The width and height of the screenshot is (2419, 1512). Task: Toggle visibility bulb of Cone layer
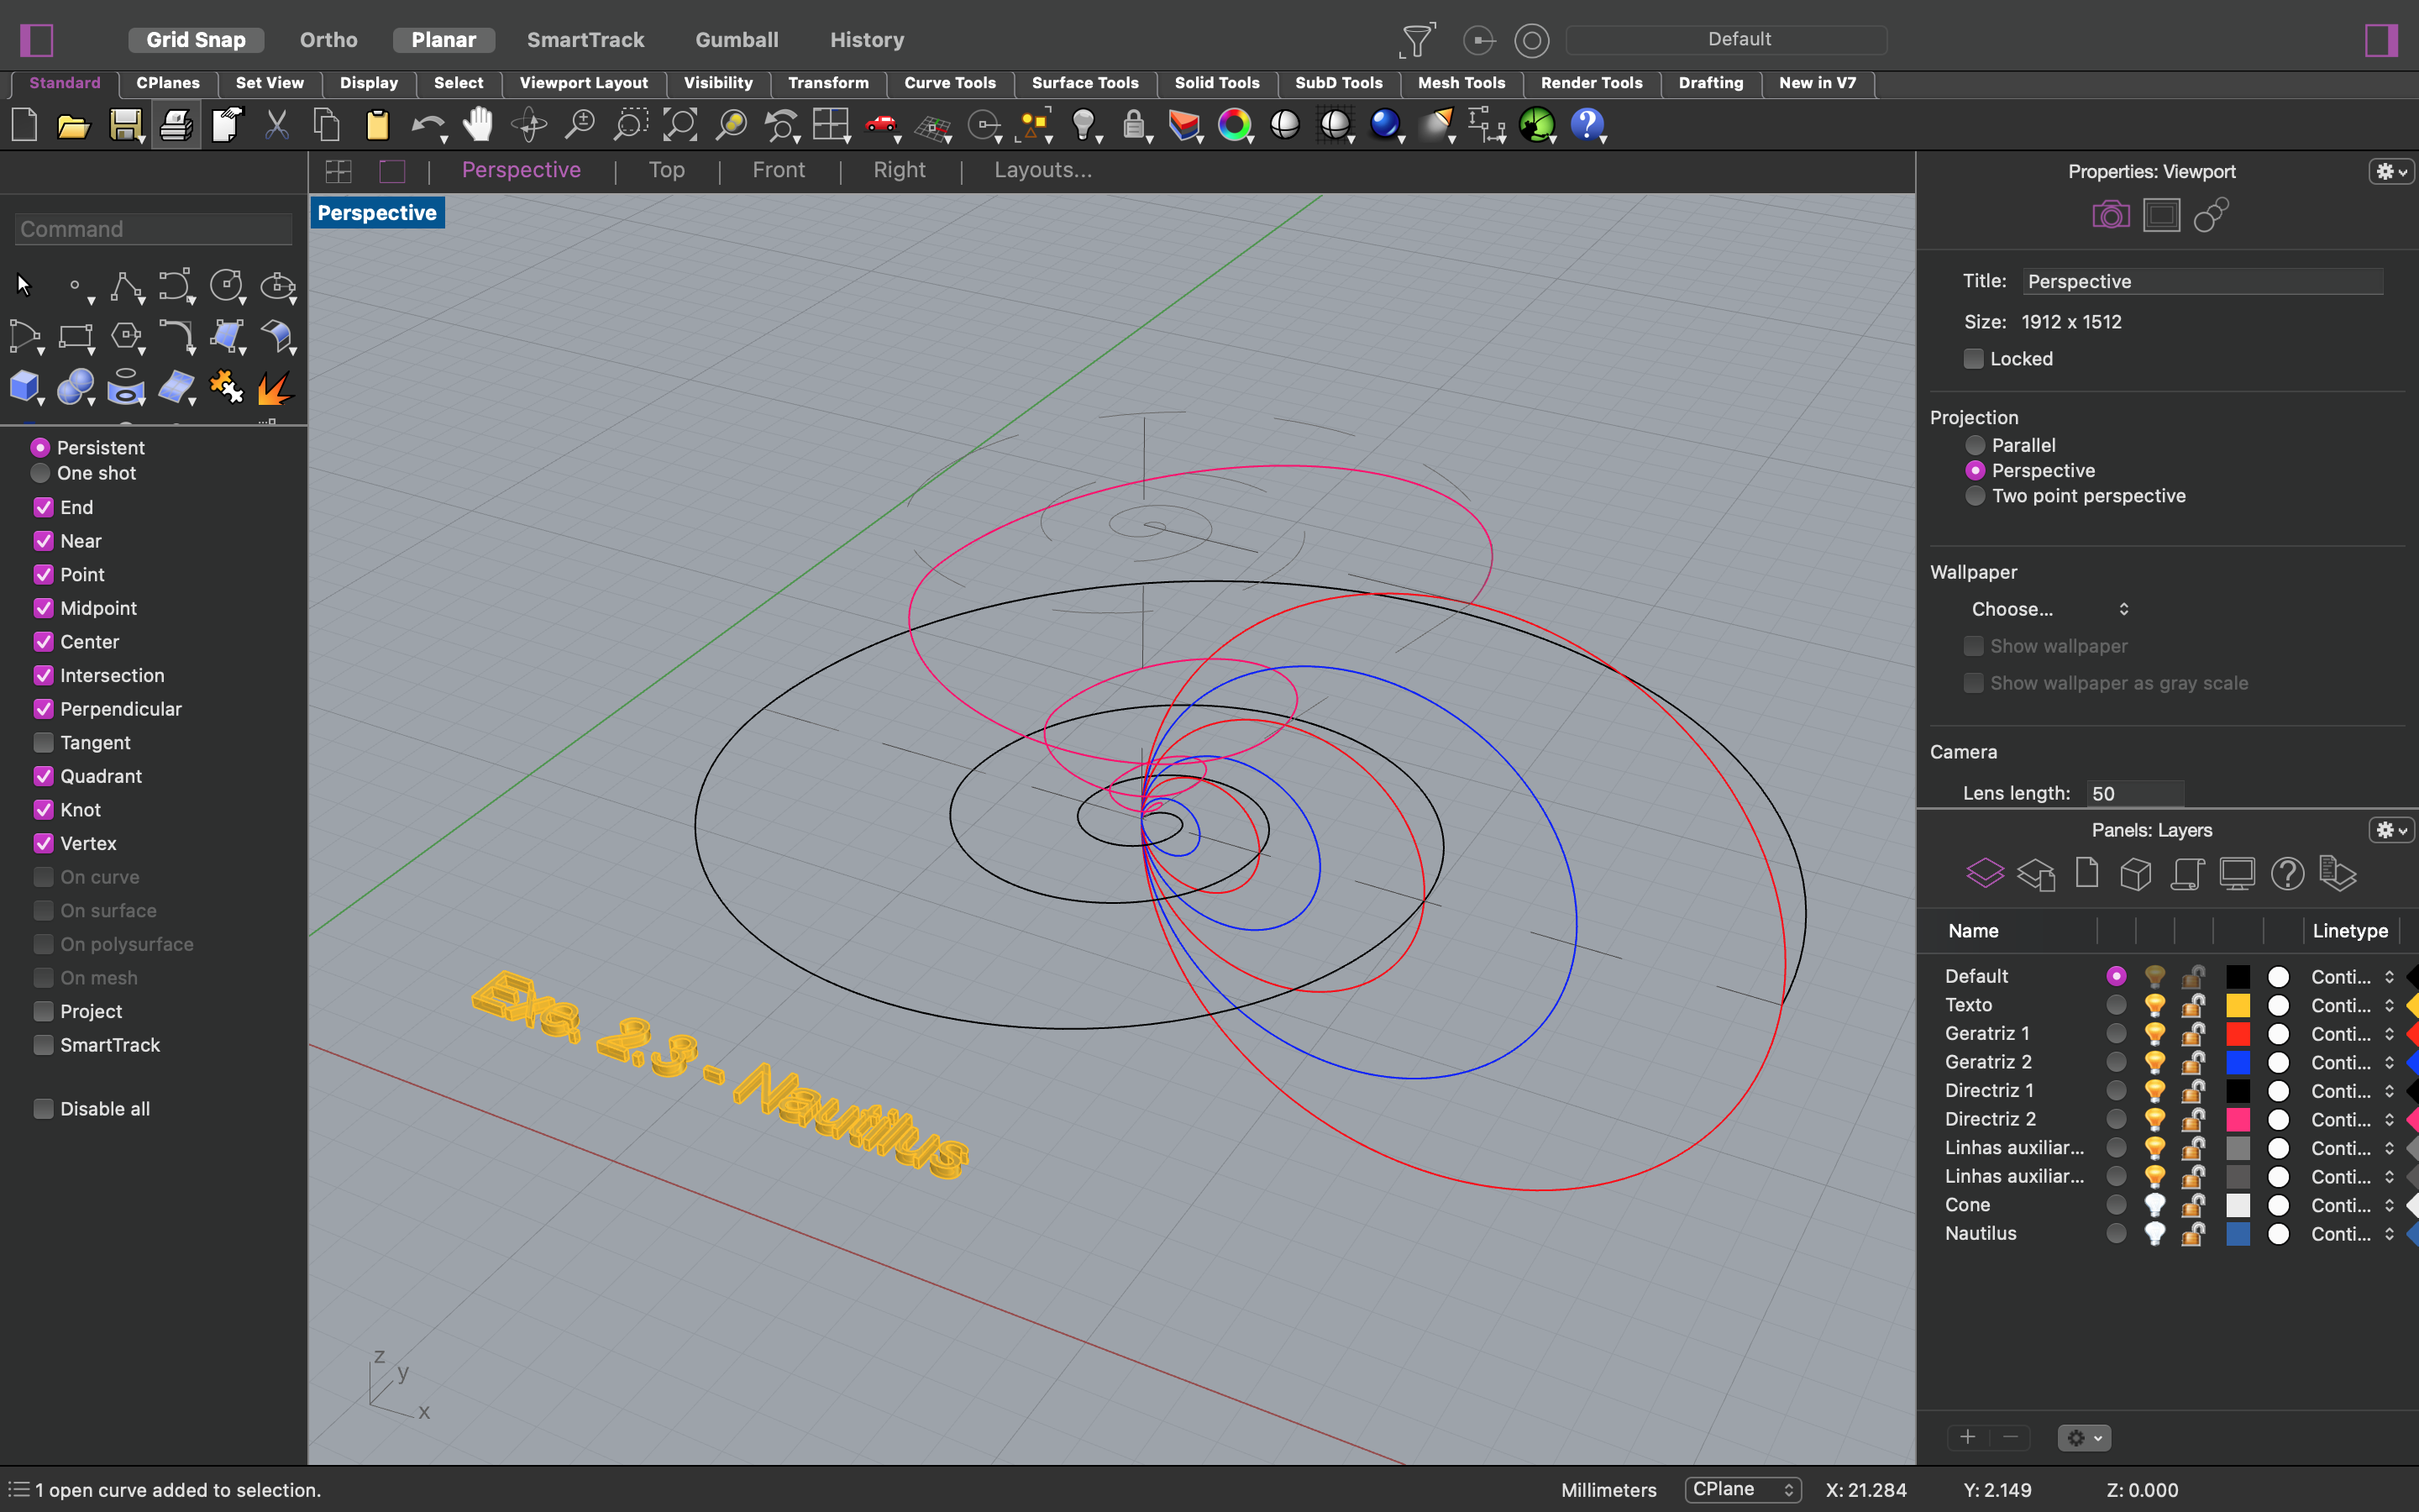tap(2154, 1205)
